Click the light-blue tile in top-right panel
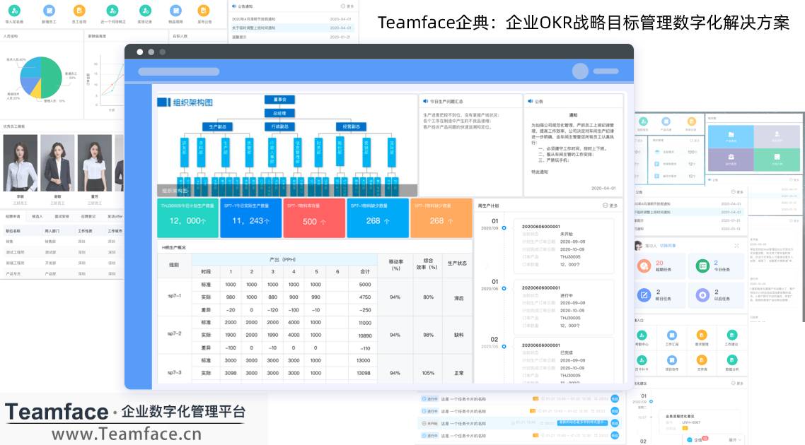The width and height of the screenshot is (805, 445). (731, 136)
